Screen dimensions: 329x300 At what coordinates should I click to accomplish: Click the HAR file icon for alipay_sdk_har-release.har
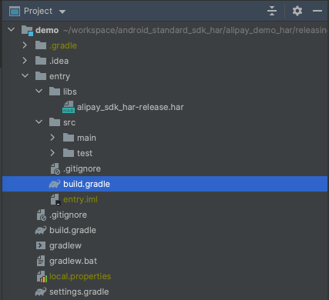pyautogui.click(x=69, y=107)
